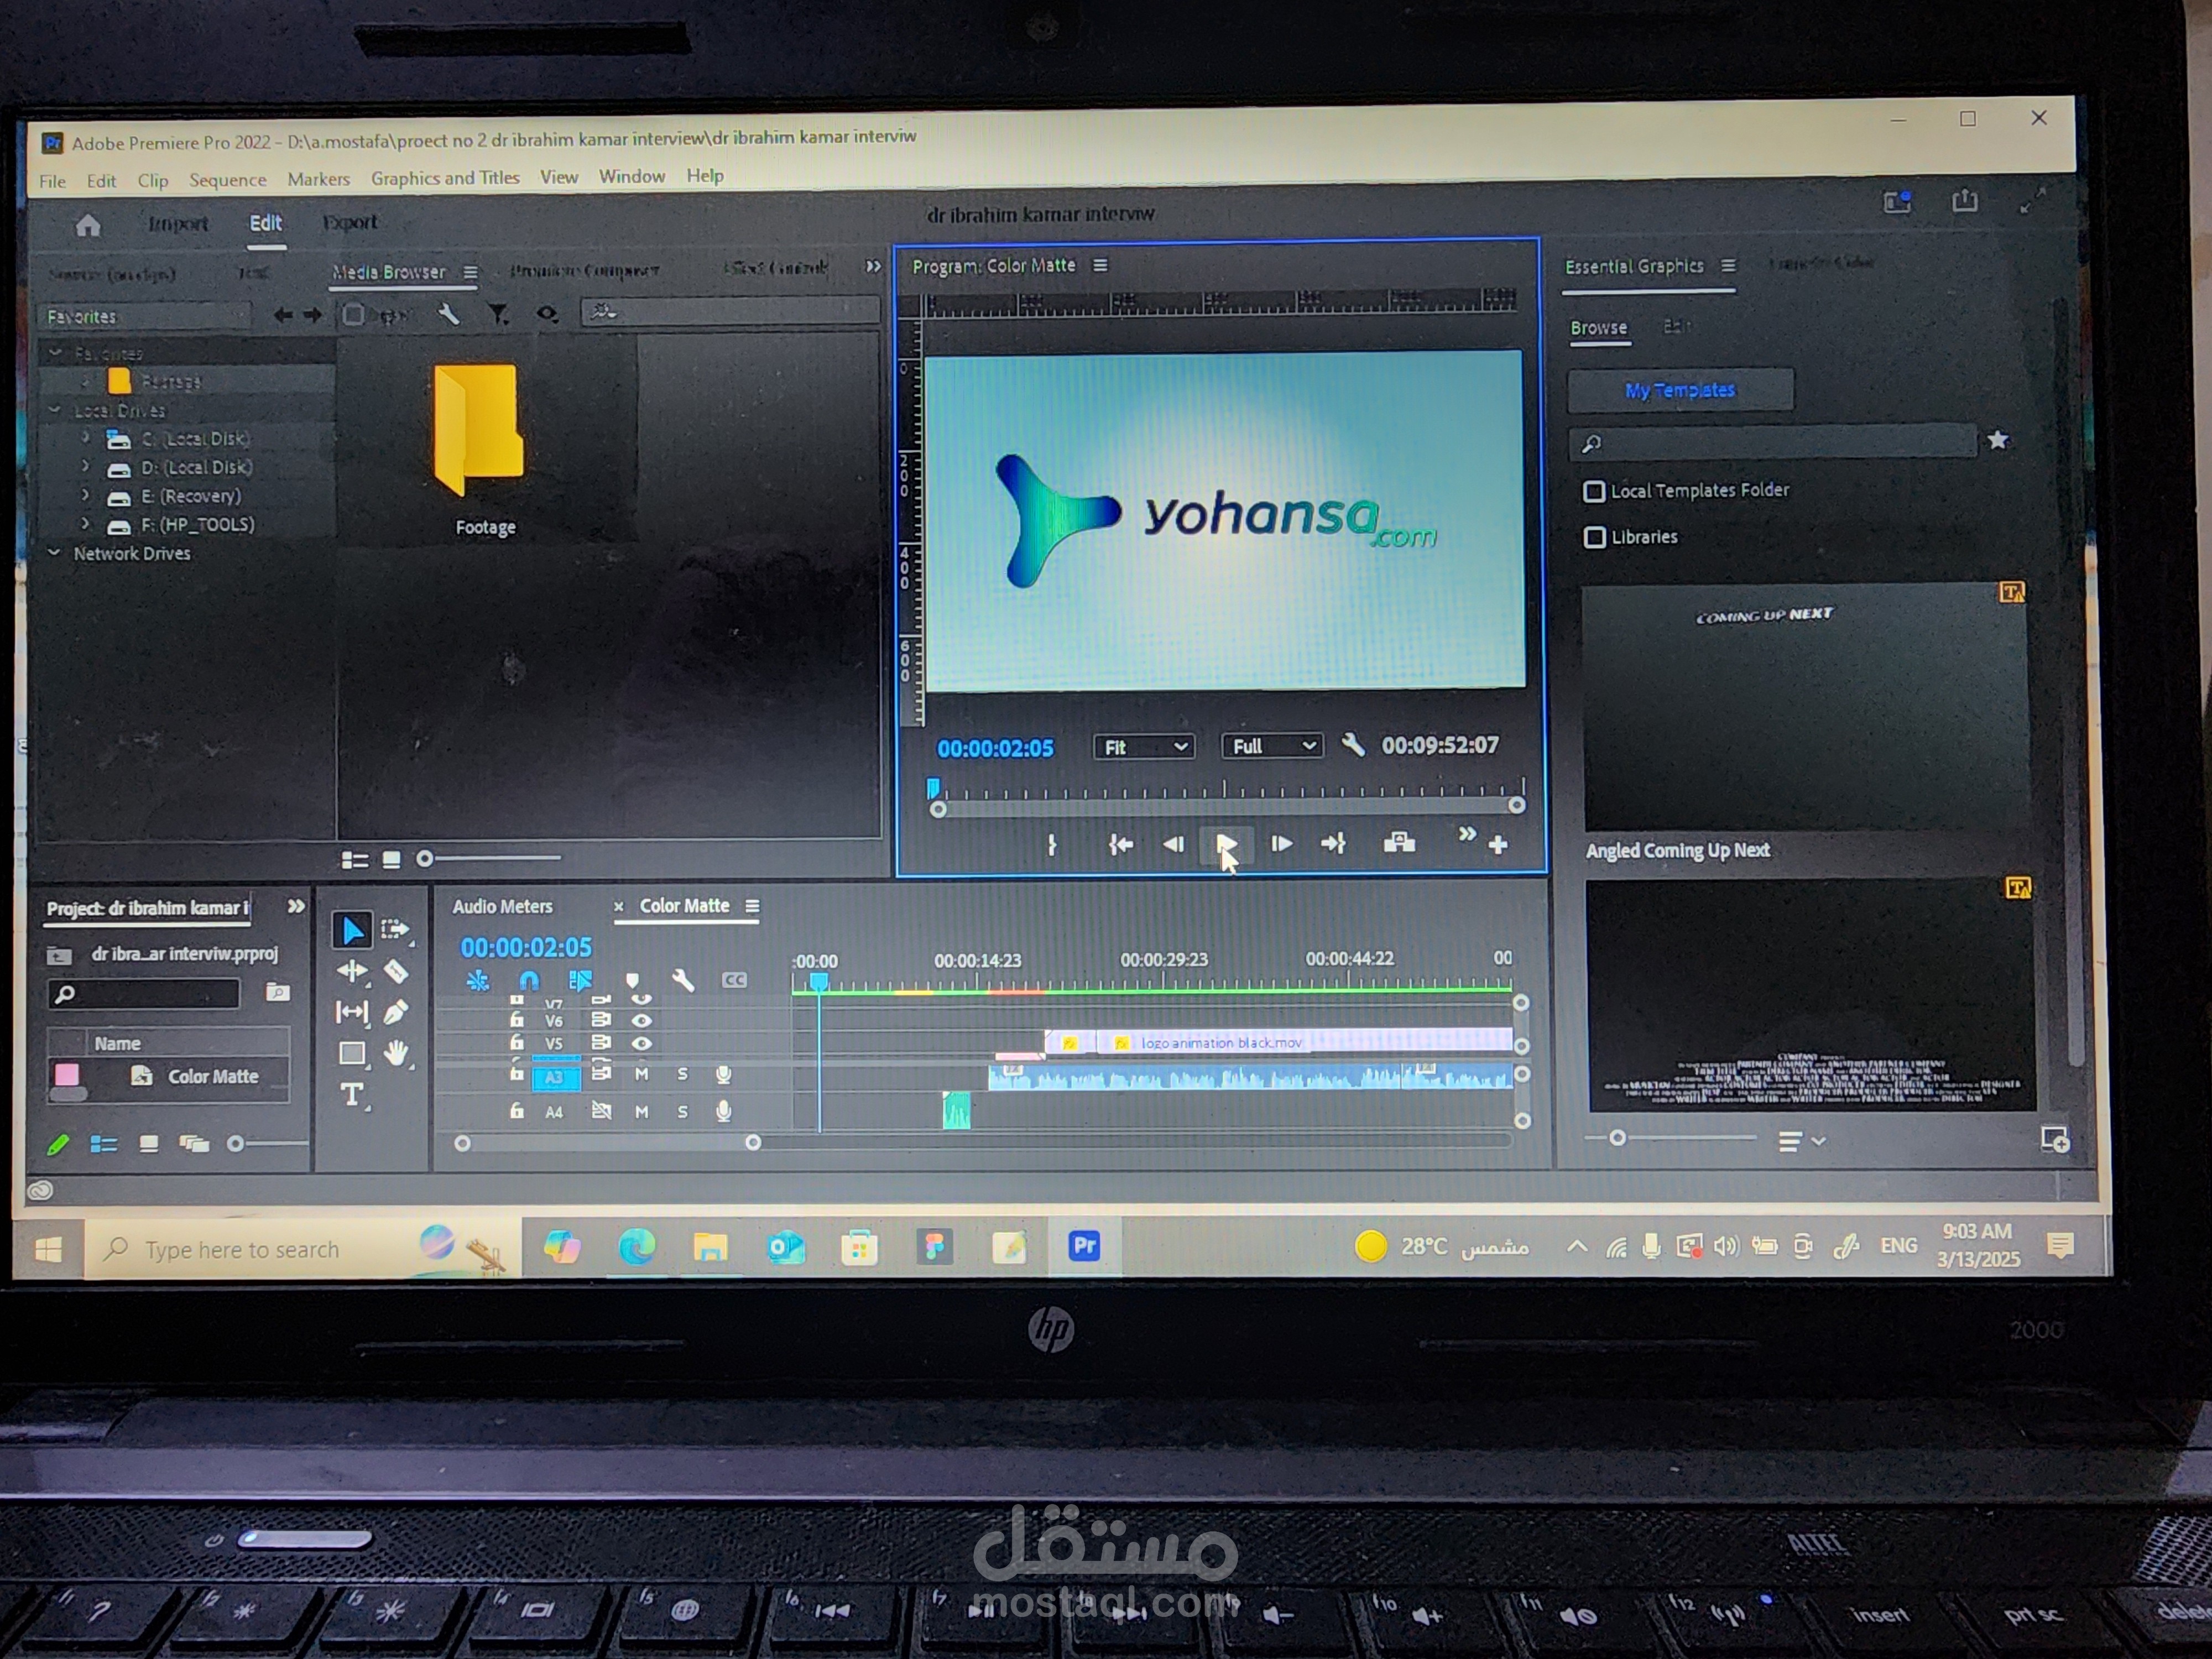Navigate back in Media Browser
The image size is (2212, 1659).
[x=283, y=316]
